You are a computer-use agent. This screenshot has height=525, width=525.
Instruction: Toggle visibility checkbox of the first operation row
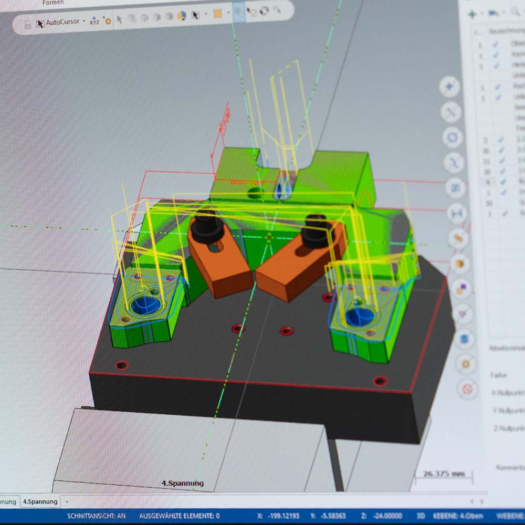496,45
